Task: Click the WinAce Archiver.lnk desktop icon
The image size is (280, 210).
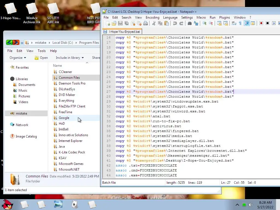Action: [32, 13]
